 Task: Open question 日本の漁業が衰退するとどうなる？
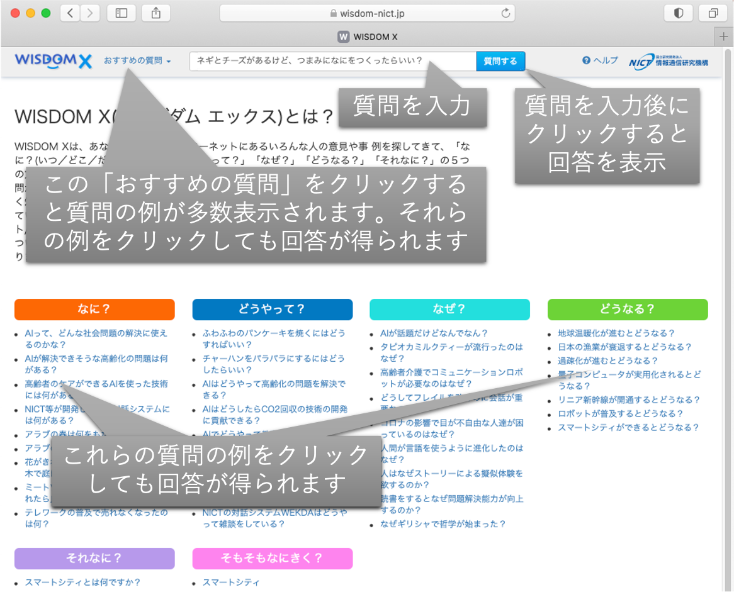[x=624, y=347]
